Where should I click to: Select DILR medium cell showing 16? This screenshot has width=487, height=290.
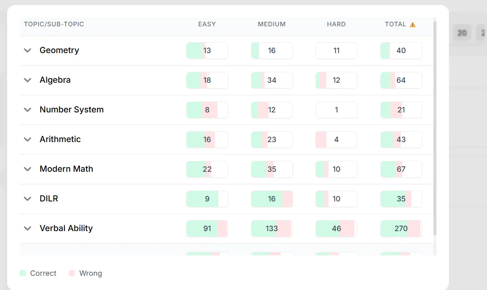coord(272,199)
